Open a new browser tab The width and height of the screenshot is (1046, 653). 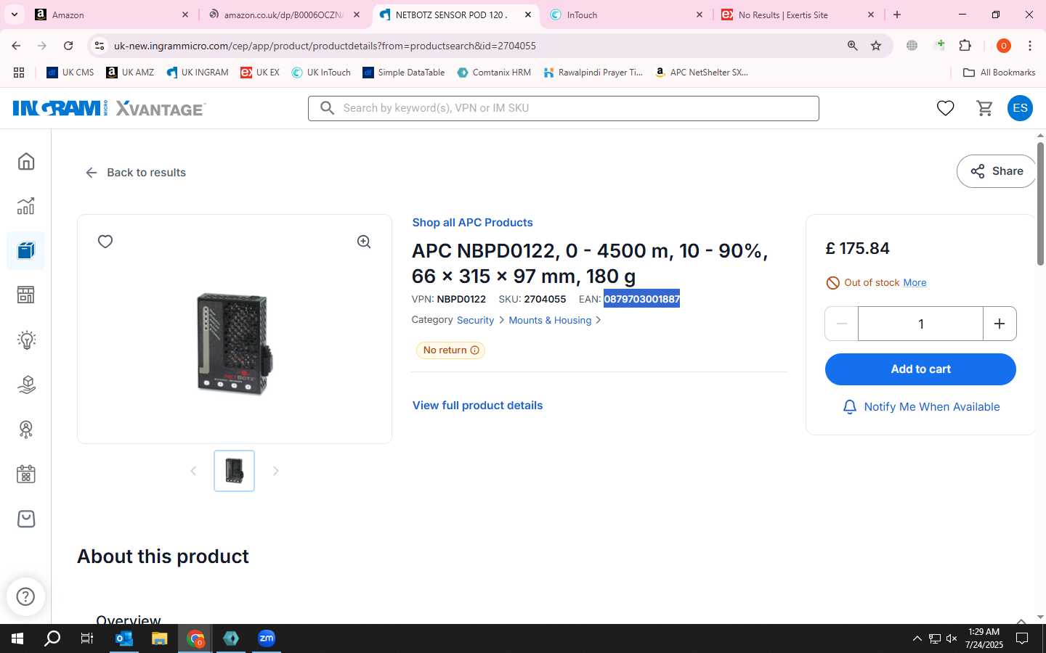pyautogui.click(x=897, y=15)
